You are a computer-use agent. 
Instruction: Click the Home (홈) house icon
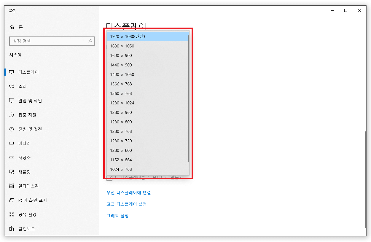coord(12,27)
